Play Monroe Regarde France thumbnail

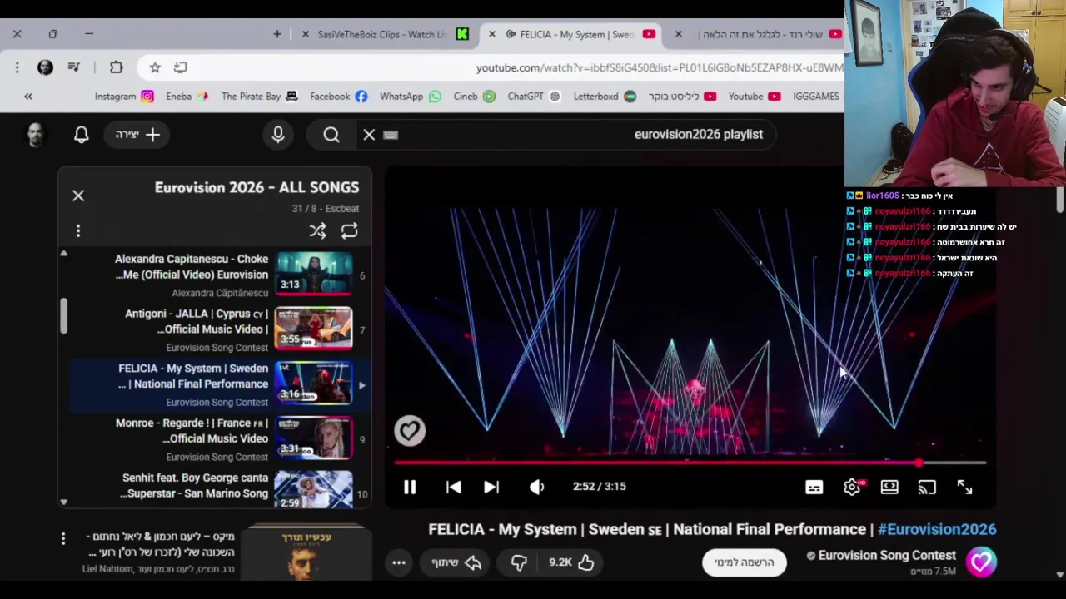[x=314, y=438]
